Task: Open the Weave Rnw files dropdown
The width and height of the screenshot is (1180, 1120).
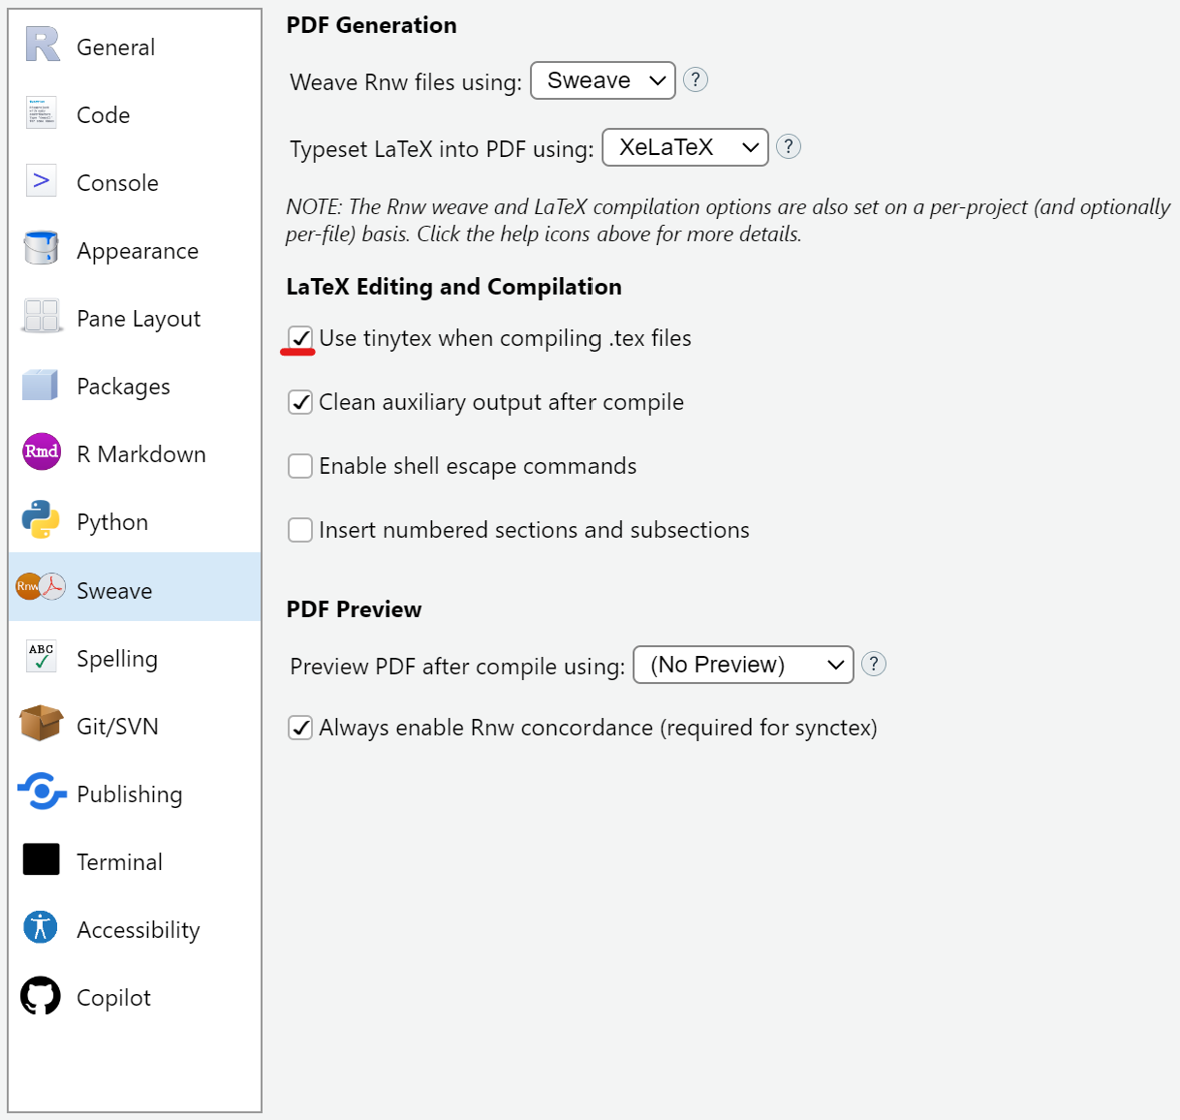Action: pos(603,80)
